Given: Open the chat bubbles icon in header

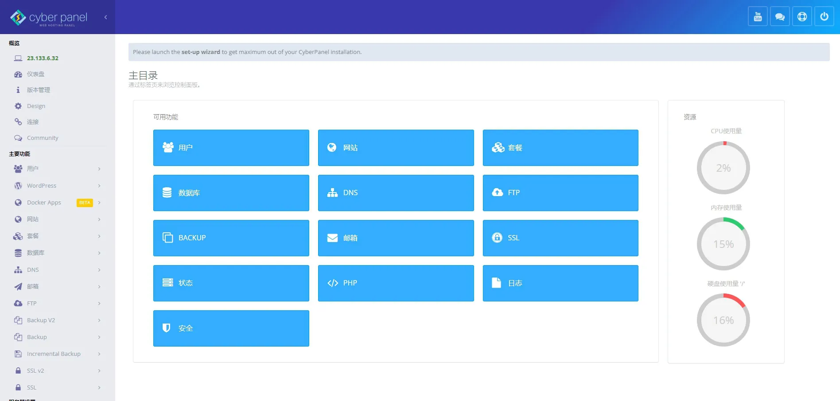Looking at the screenshot, I should pyautogui.click(x=780, y=17).
